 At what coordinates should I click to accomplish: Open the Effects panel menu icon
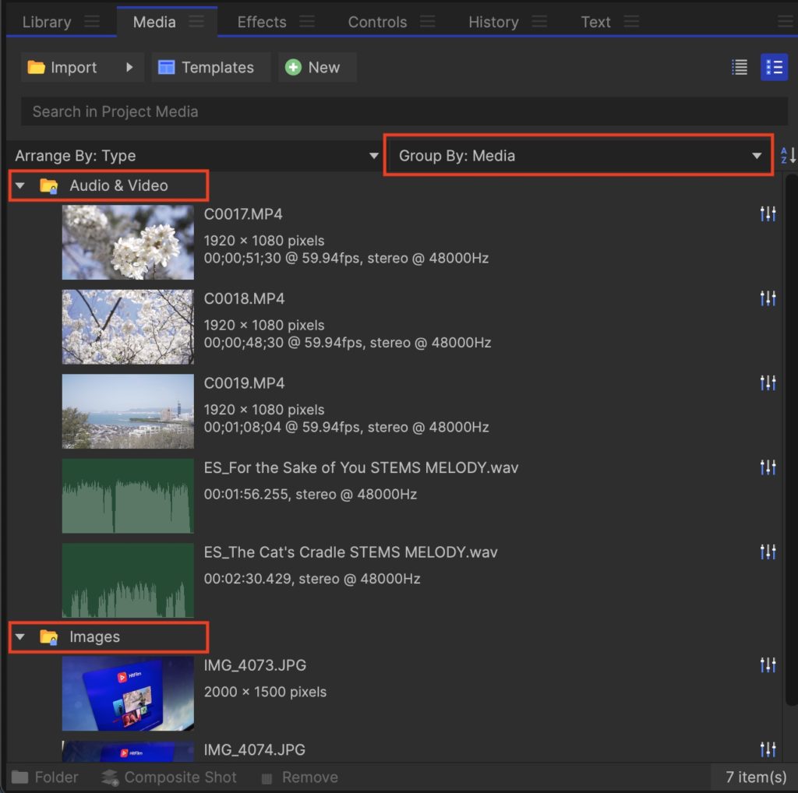coord(307,22)
